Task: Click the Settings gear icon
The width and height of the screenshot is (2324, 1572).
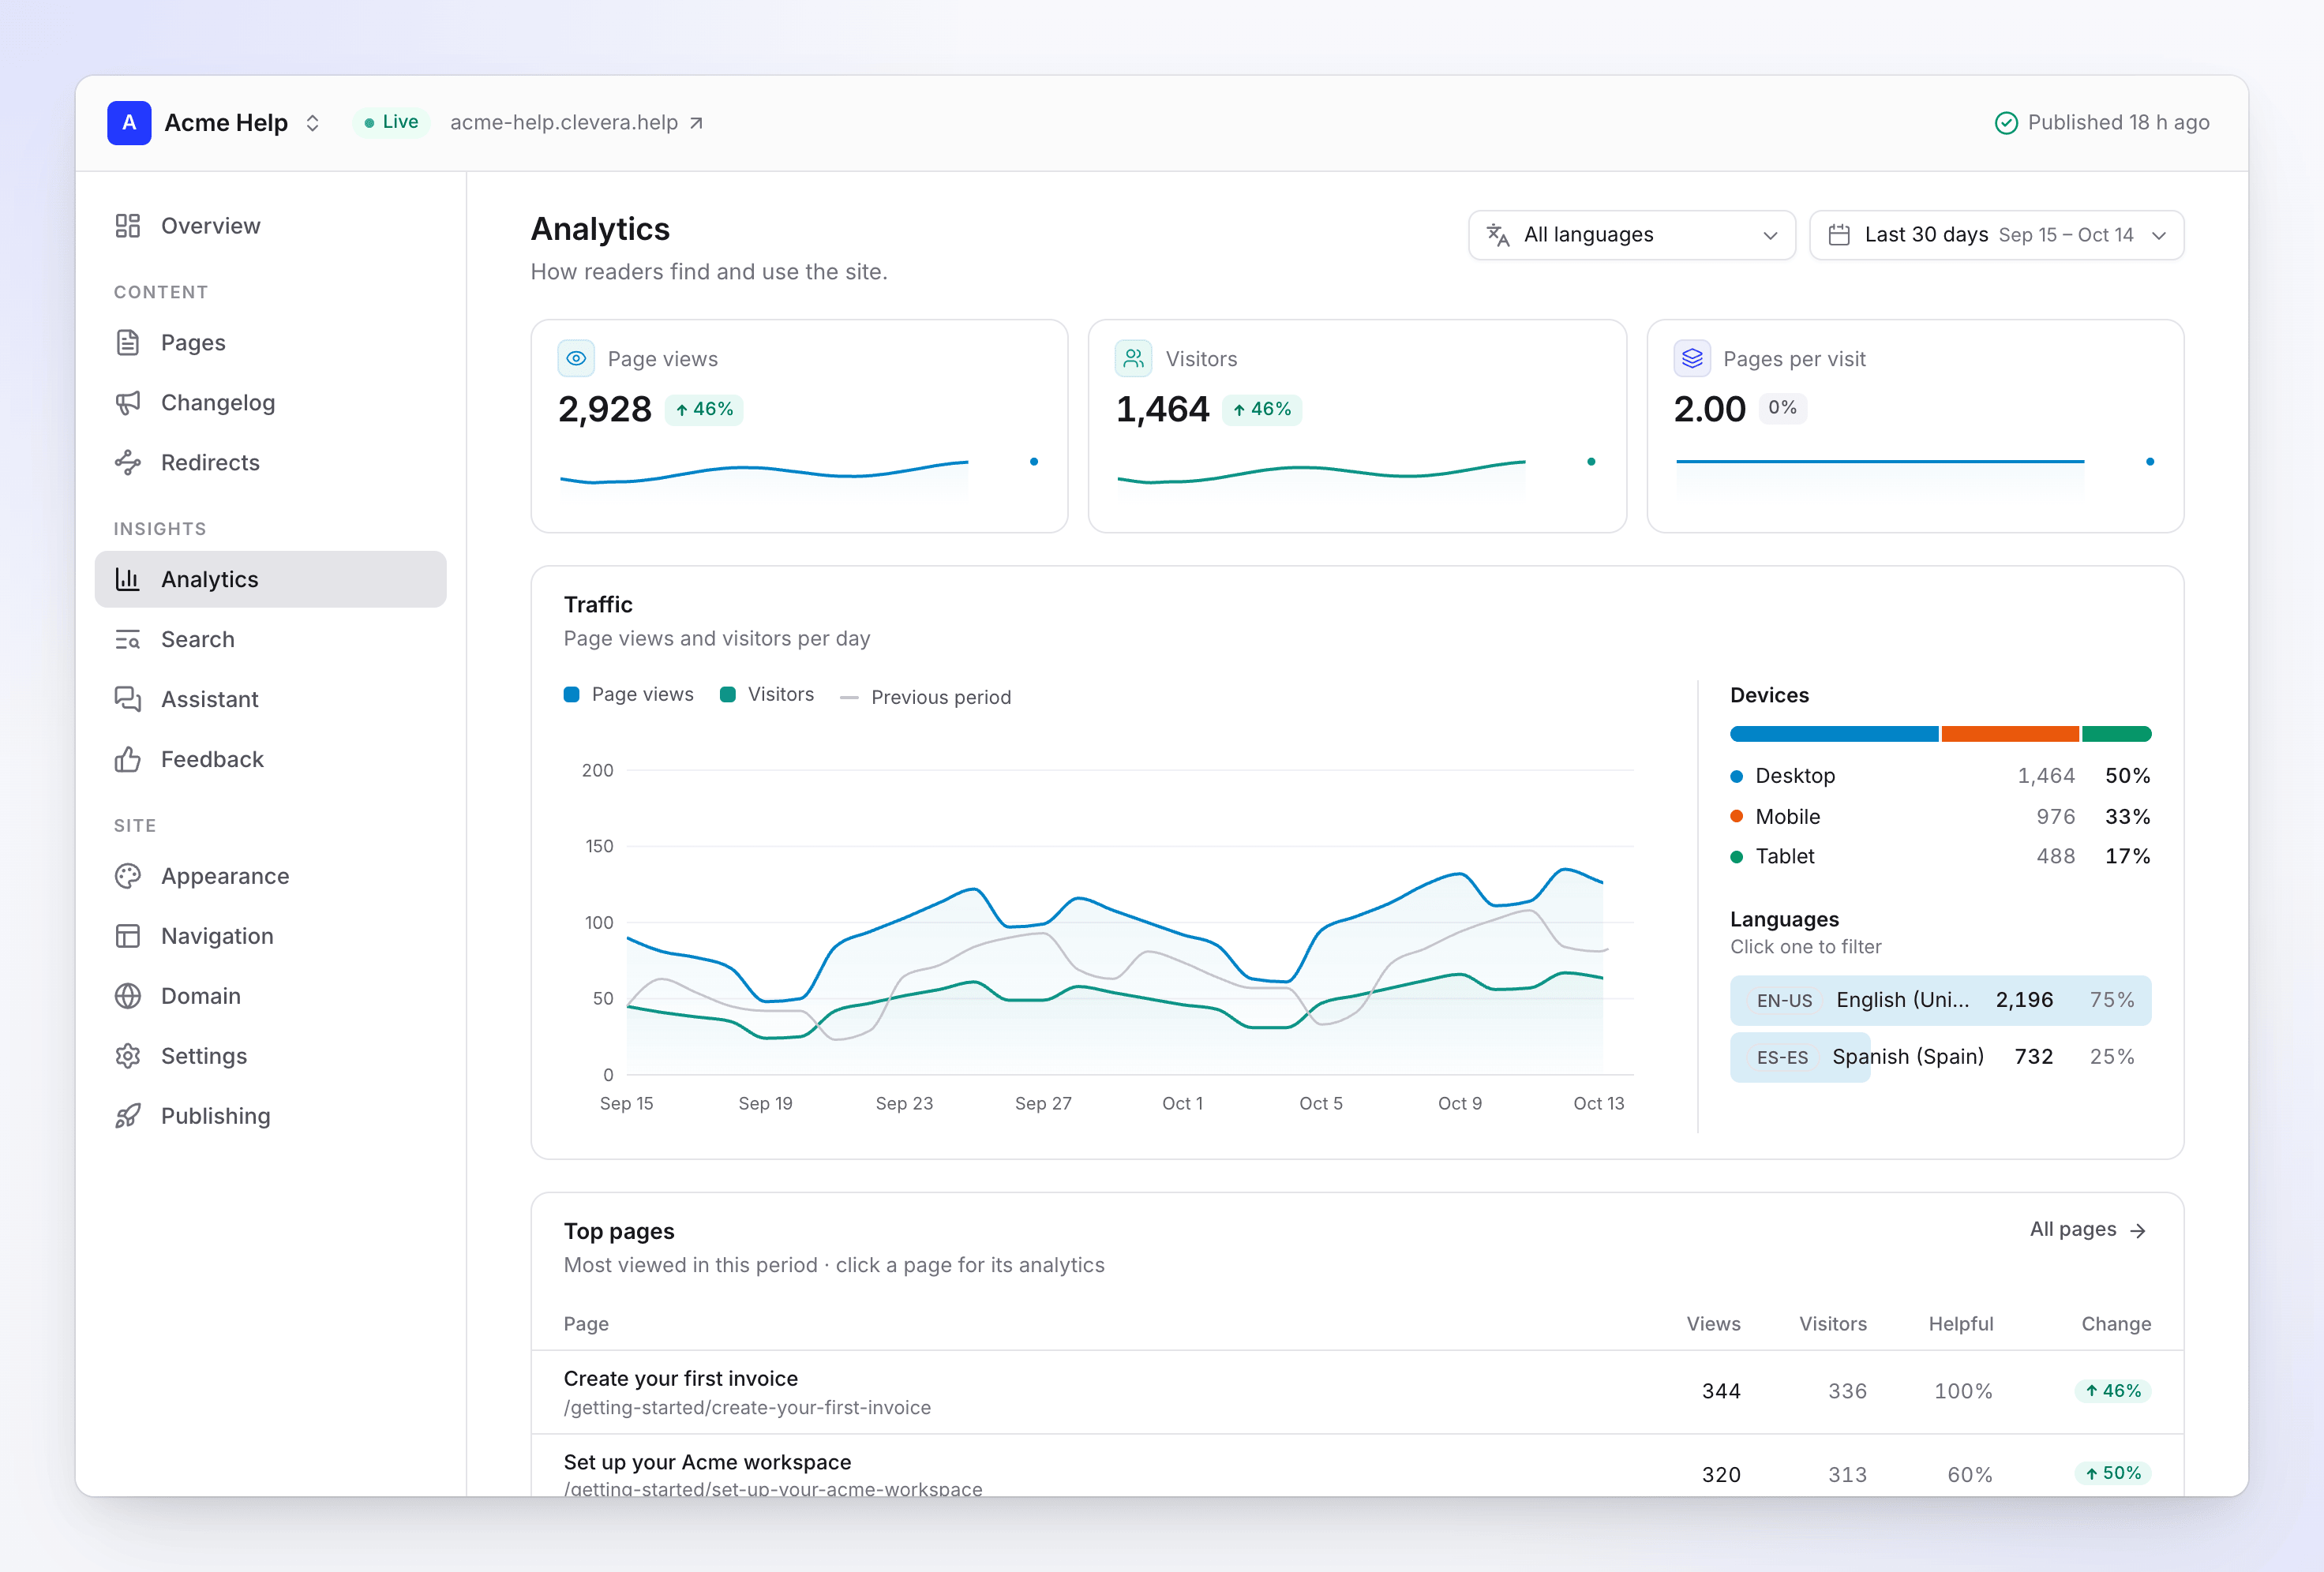Action: click(x=127, y=1057)
